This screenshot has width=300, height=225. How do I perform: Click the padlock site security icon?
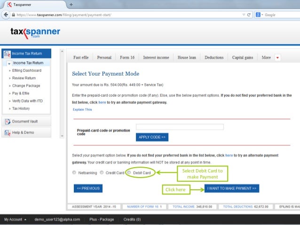point(13,15)
